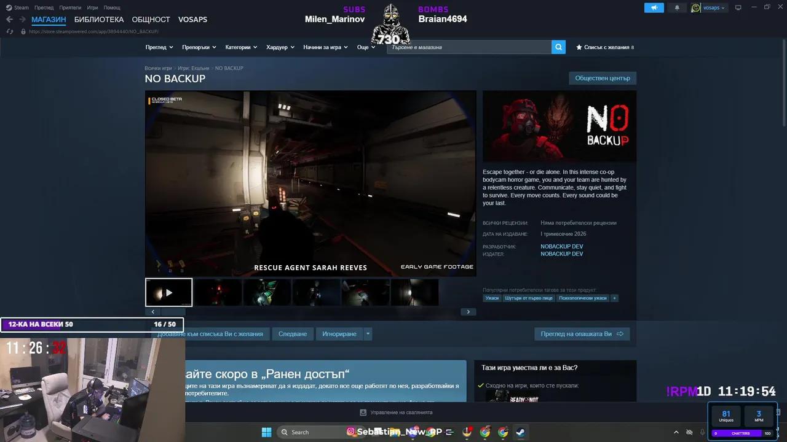Open Google Chrome from the taskbar
Screen dimensions: 787x442
click(x=485, y=432)
